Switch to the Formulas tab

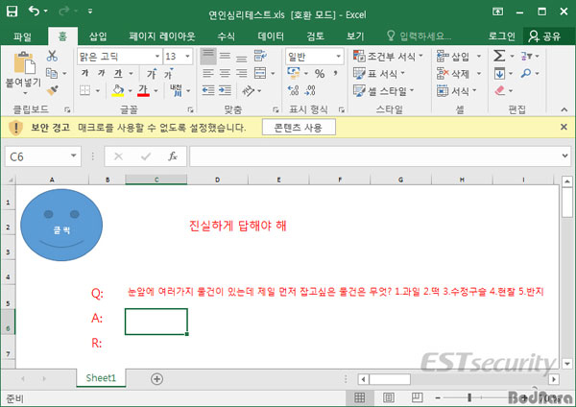(x=226, y=36)
